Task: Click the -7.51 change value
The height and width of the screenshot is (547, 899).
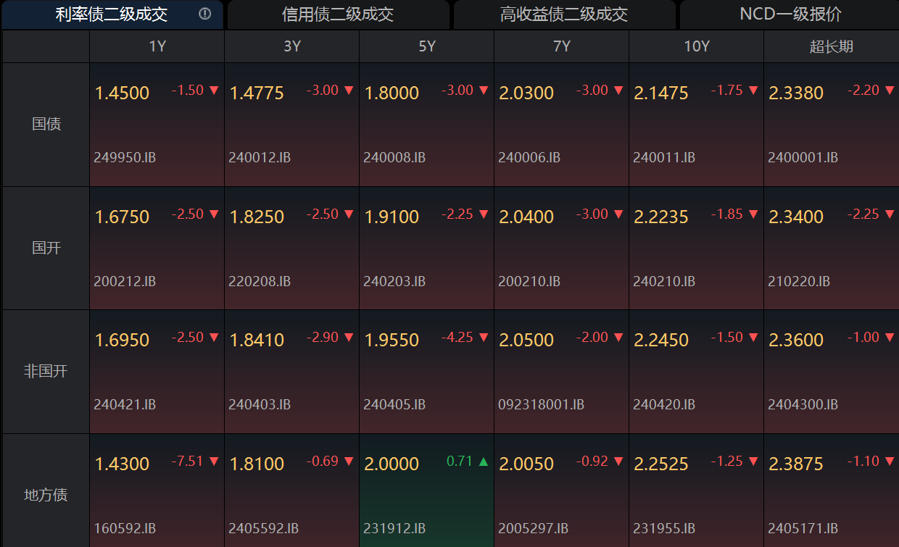Action: pos(188,461)
